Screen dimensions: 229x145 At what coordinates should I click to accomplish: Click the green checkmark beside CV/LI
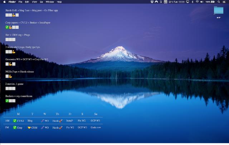(15, 121)
